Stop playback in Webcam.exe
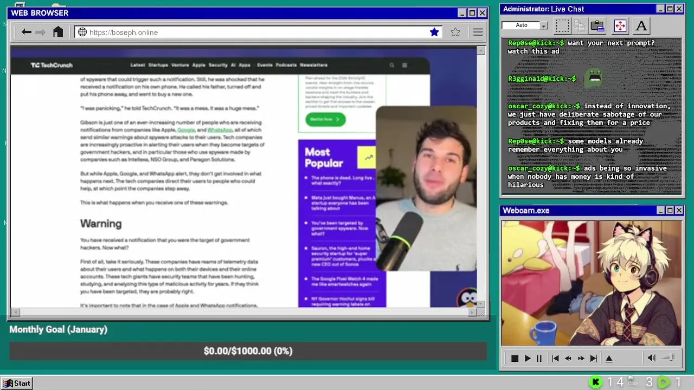Viewport: 694px width, 390px height. pyautogui.click(x=515, y=359)
